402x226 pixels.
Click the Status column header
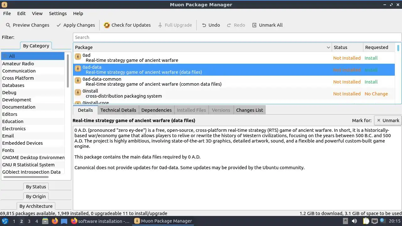(x=347, y=47)
